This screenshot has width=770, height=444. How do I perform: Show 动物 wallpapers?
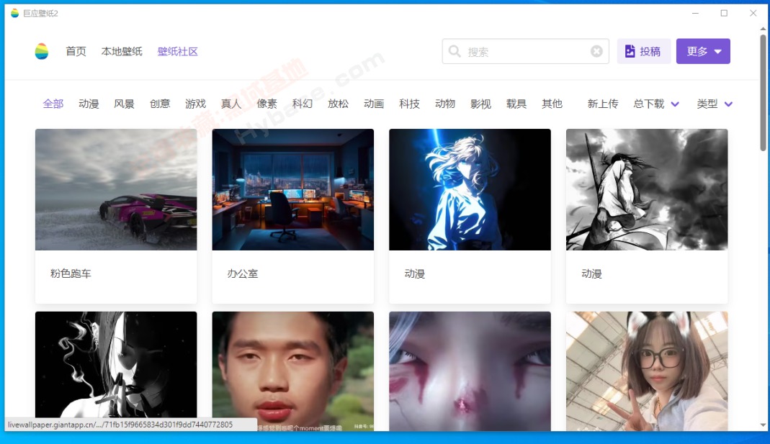pyautogui.click(x=445, y=104)
